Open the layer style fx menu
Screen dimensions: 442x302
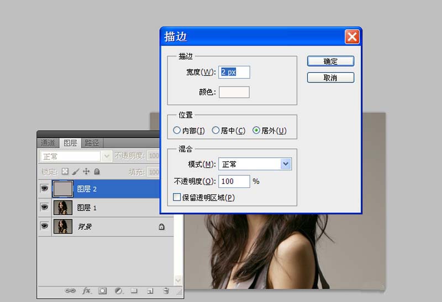coord(87,290)
